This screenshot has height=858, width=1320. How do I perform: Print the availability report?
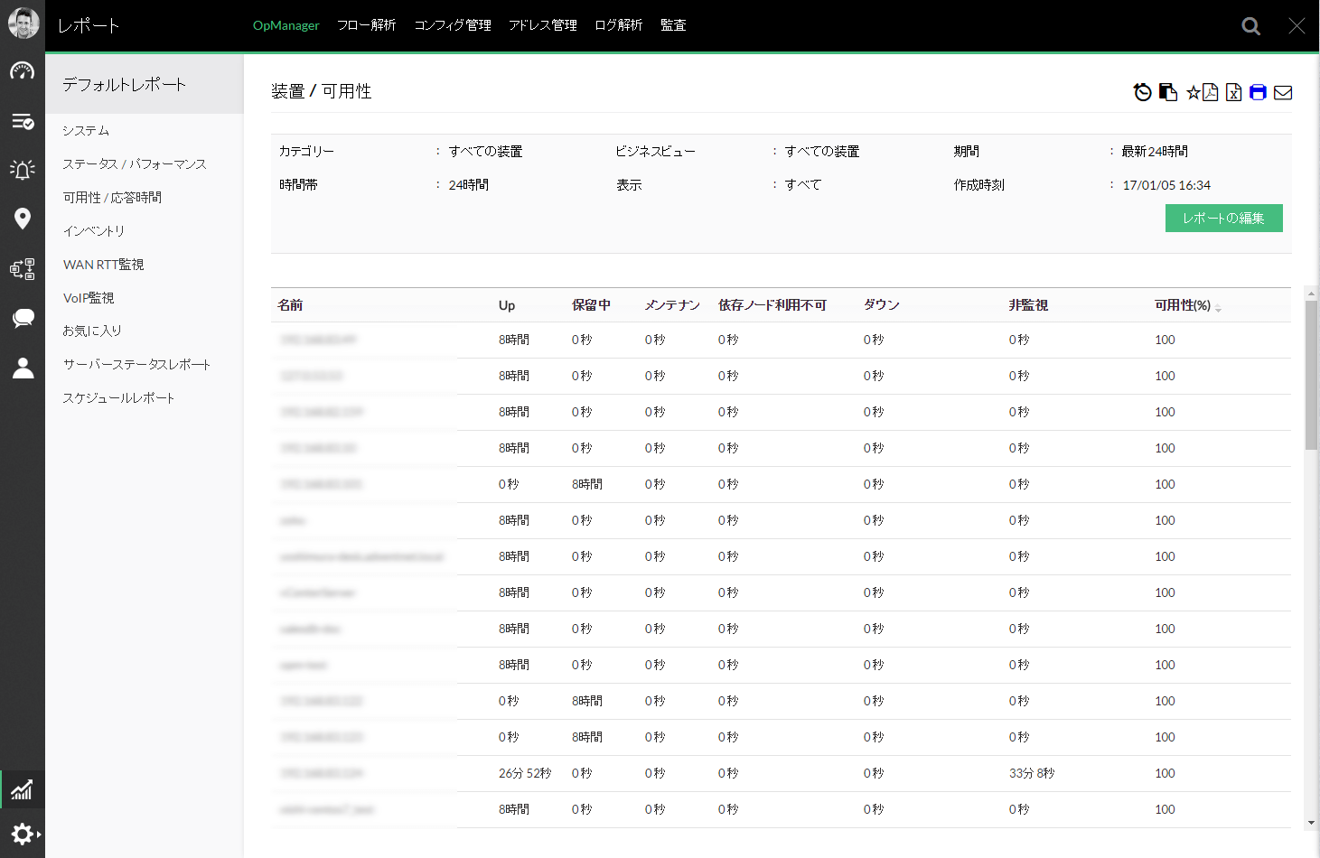[1258, 91]
